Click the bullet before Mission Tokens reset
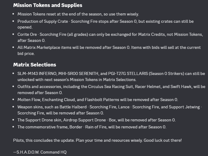Viewport: 208px width, 156px height. (13, 14)
